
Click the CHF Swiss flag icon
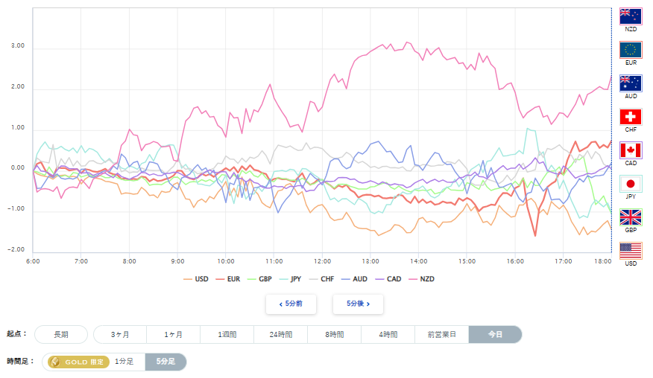point(631,117)
